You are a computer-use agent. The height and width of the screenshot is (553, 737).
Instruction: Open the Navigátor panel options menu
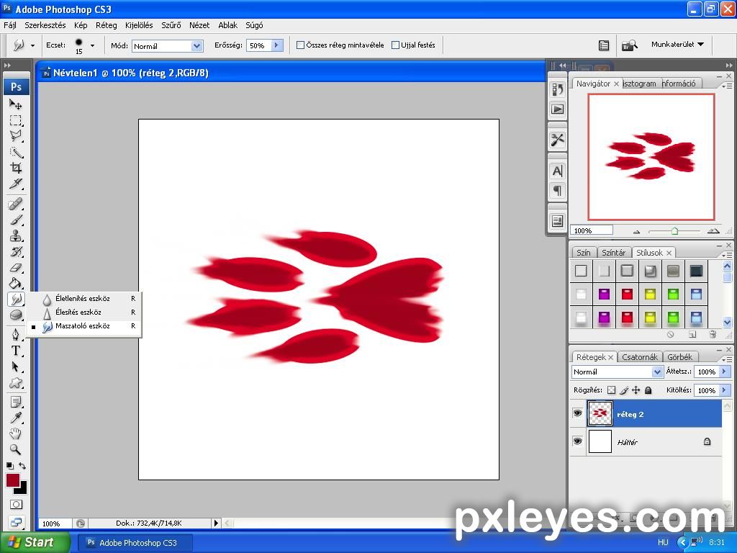click(x=727, y=86)
